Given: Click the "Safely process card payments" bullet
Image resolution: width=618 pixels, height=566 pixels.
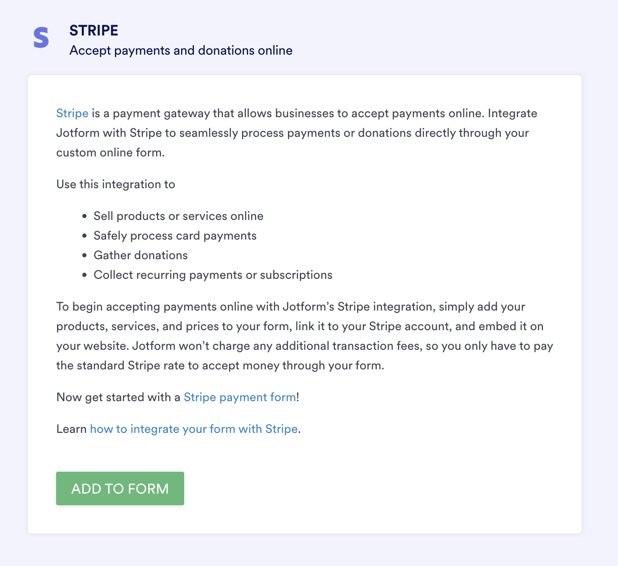Looking at the screenshot, I should click(x=175, y=236).
